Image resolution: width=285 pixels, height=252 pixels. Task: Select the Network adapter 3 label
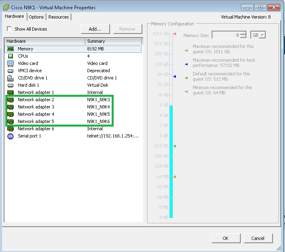pyautogui.click(x=36, y=107)
